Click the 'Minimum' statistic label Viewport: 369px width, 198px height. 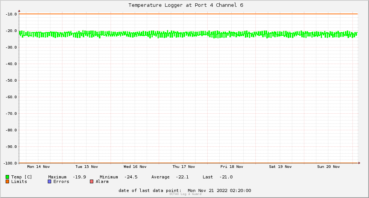109,177
